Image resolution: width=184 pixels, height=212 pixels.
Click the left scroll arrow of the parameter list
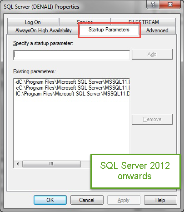pos(18,164)
